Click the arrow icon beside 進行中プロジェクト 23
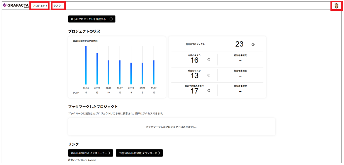The width and height of the screenshot is (344, 165). [253, 44]
